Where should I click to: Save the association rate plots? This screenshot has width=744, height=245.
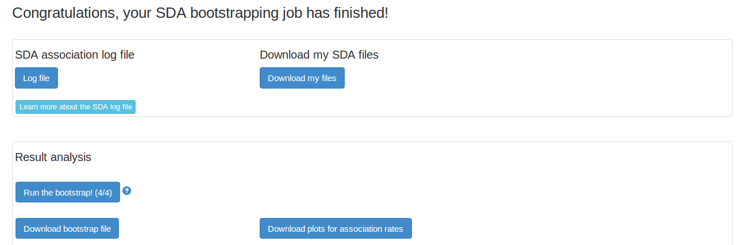(x=336, y=228)
